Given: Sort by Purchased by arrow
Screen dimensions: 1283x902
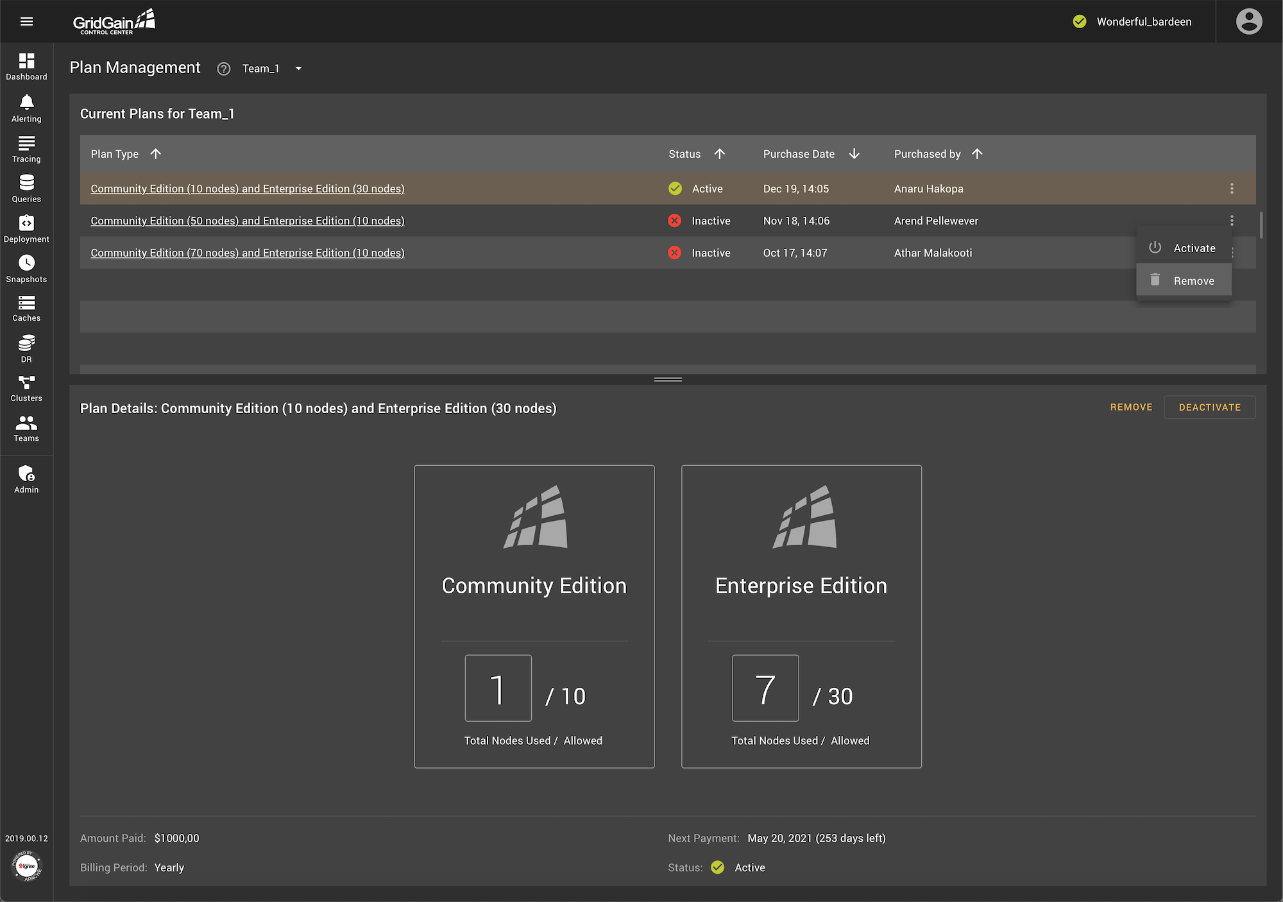Looking at the screenshot, I should [x=977, y=154].
